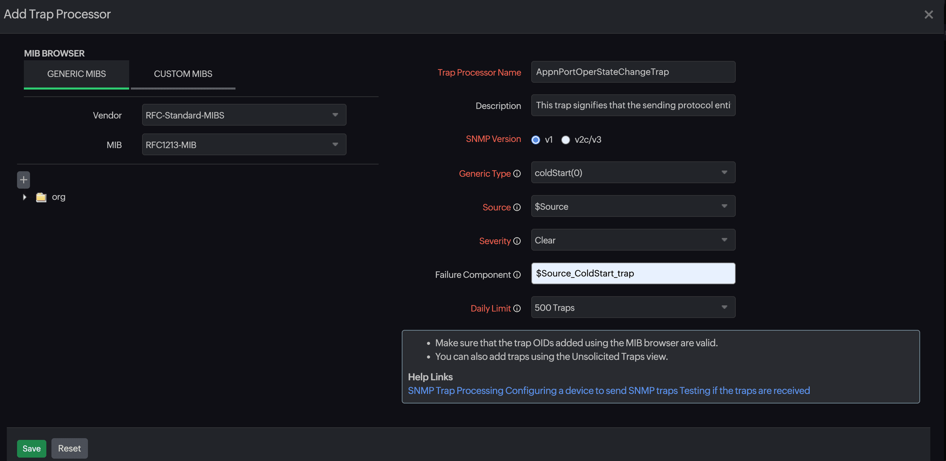
Task: Close the Add Trap Processor dialog
Action: [x=928, y=14]
